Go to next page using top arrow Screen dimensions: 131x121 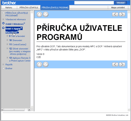[x=122, y=14]
